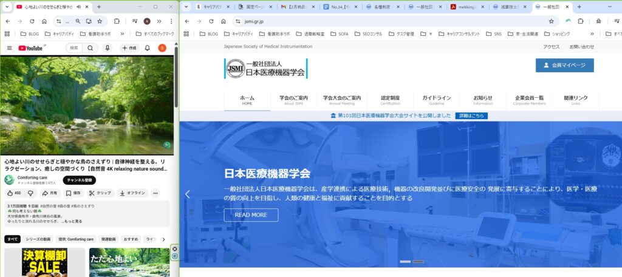Open the アクセス link
The image size is (622, 277).
click(x=552, y=46)
